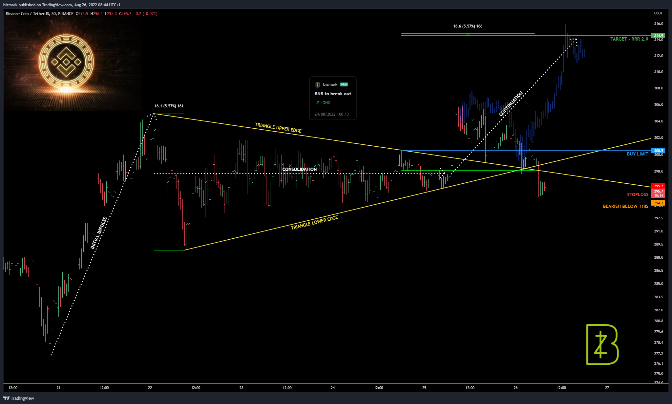672x404 pixels.
Task: Open the 'BNB to break out' idea title
Action: tap(333, 94)
